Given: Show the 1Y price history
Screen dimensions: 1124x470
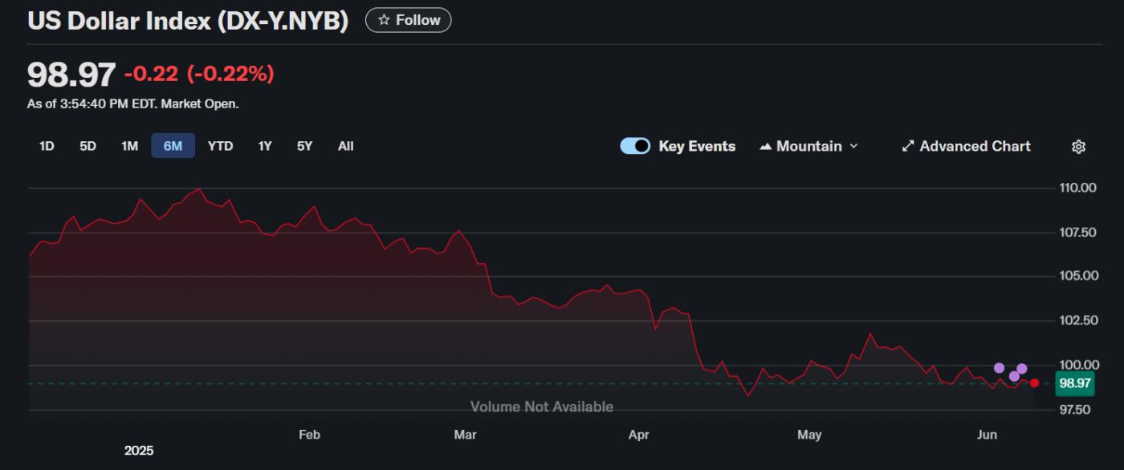Looking at the screenshot, I should (264, 146).
